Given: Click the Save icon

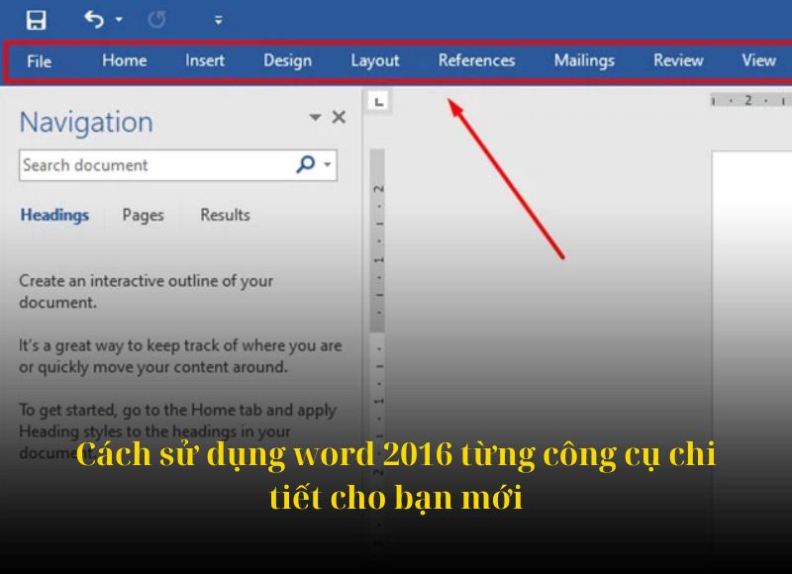Looking at the screenshot, I should point(38,18).
